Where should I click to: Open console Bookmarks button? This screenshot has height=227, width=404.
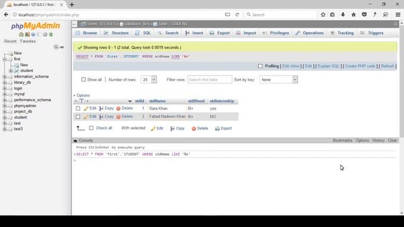click(342, 141)
